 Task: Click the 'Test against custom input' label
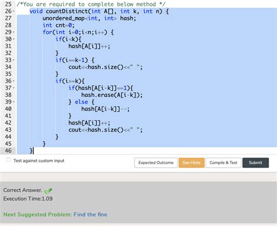pyautogui.click(x=39, y=161)
